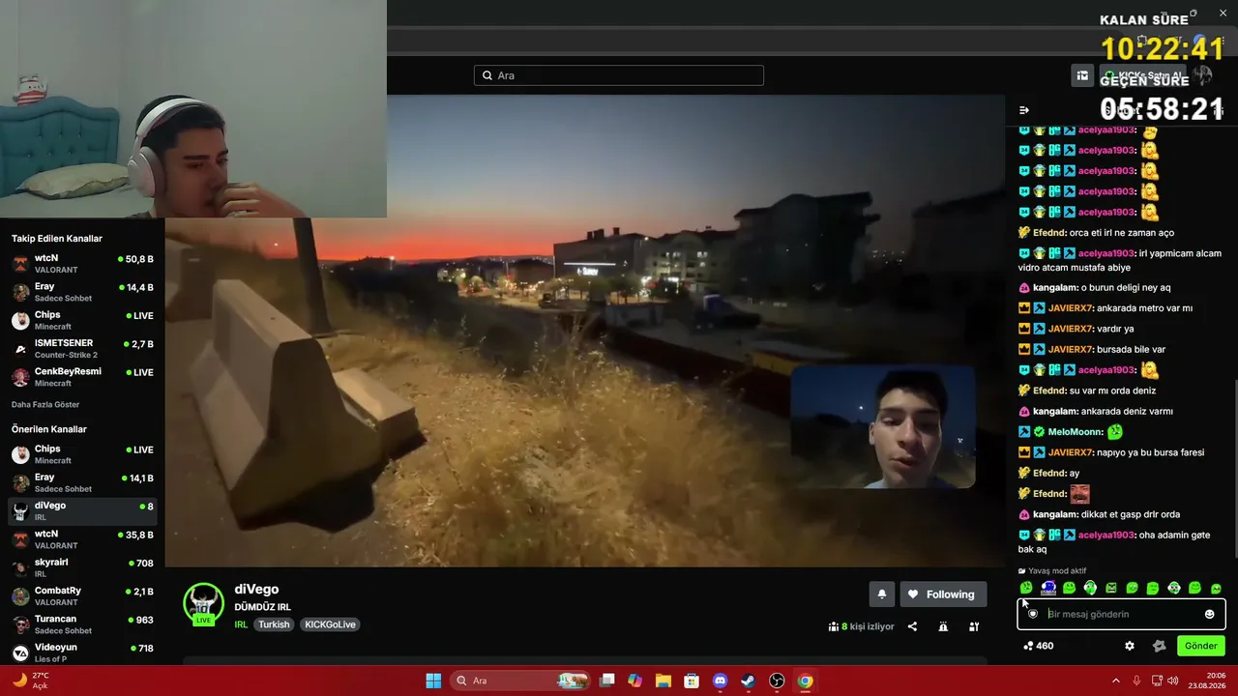The image size is (1238, 696).
Task: Open skyrairl IRL channel
Action: point(82,566)
